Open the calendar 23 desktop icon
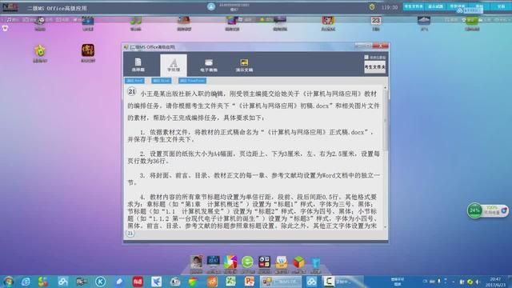The image size is (512, 288). (375, 21)
